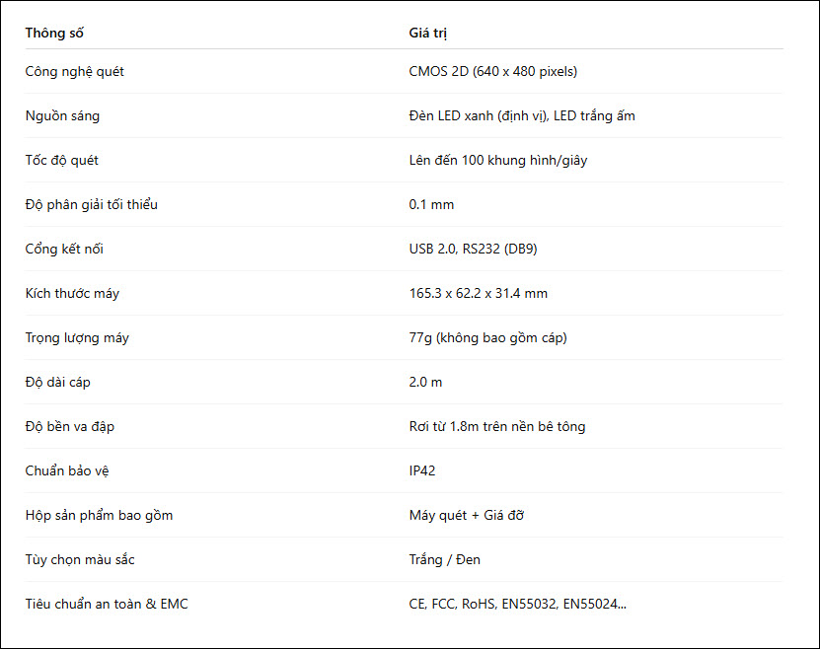The width and height of the screenshot is (820, 649).
Task: Click the 'Giá trị' column header
Action: [428, 33]
